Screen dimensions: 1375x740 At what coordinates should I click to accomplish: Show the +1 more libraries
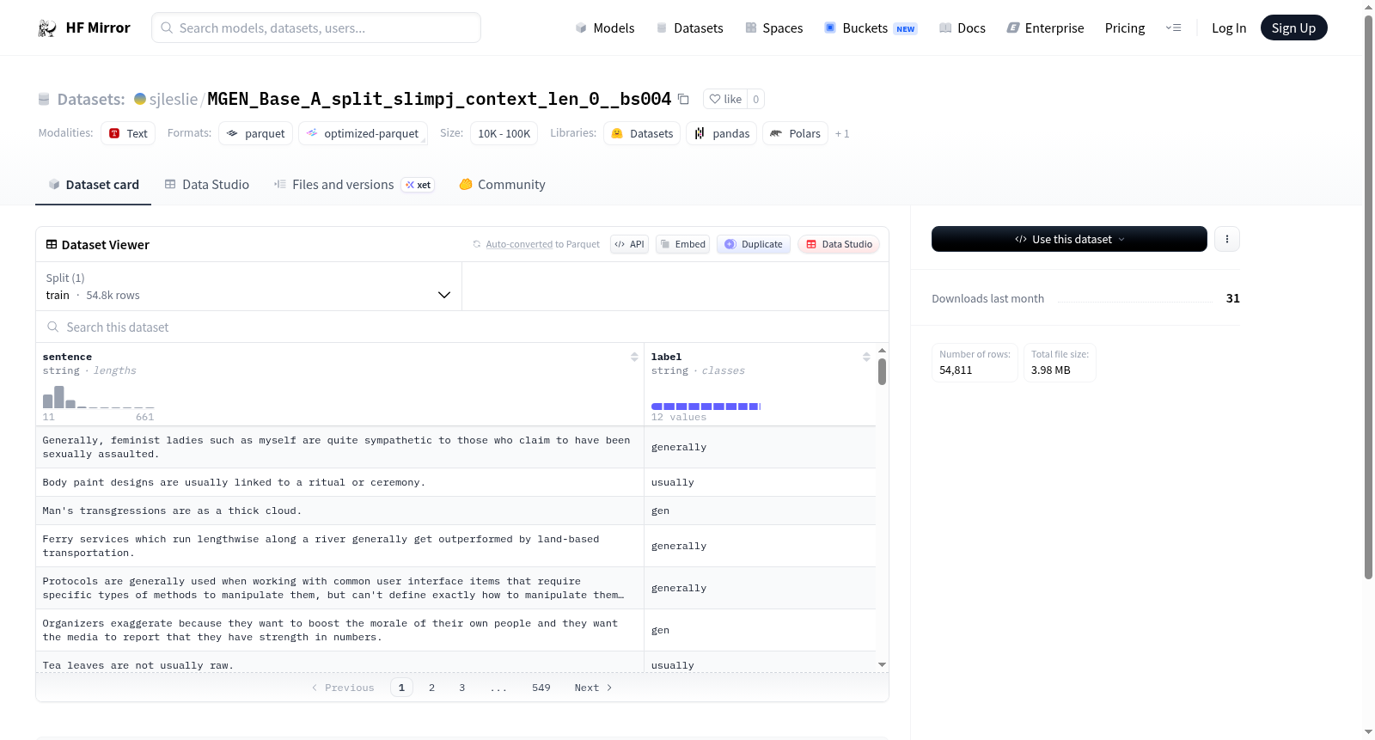tap(842, 133)
